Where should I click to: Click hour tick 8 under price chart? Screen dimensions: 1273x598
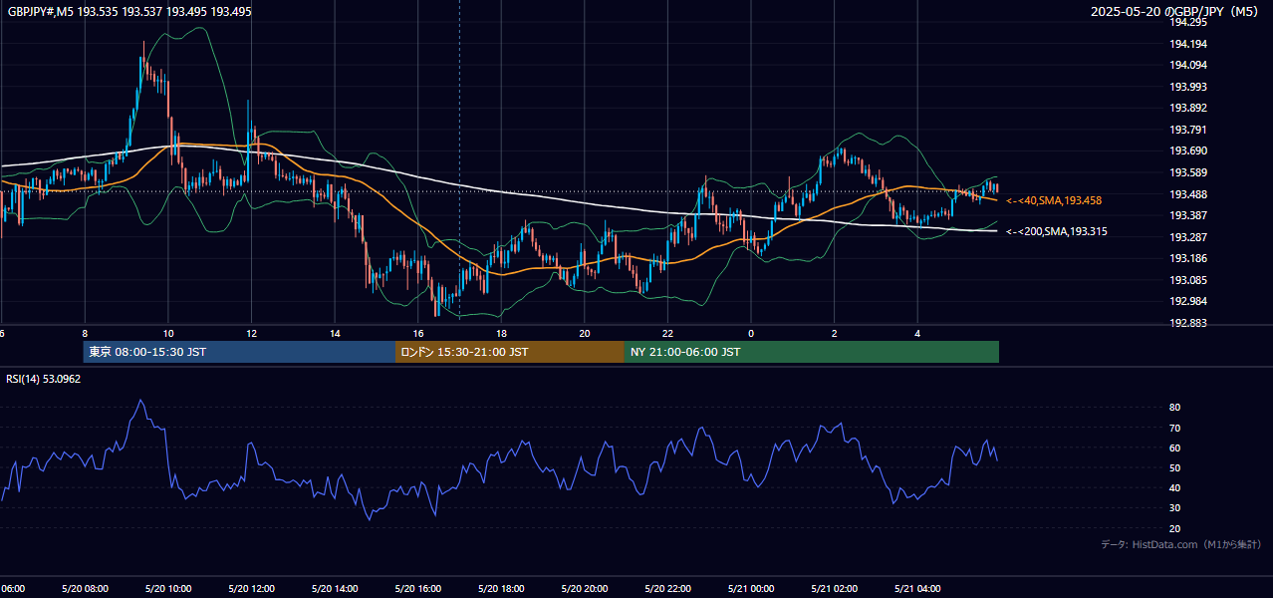click(x=85, y=334)
